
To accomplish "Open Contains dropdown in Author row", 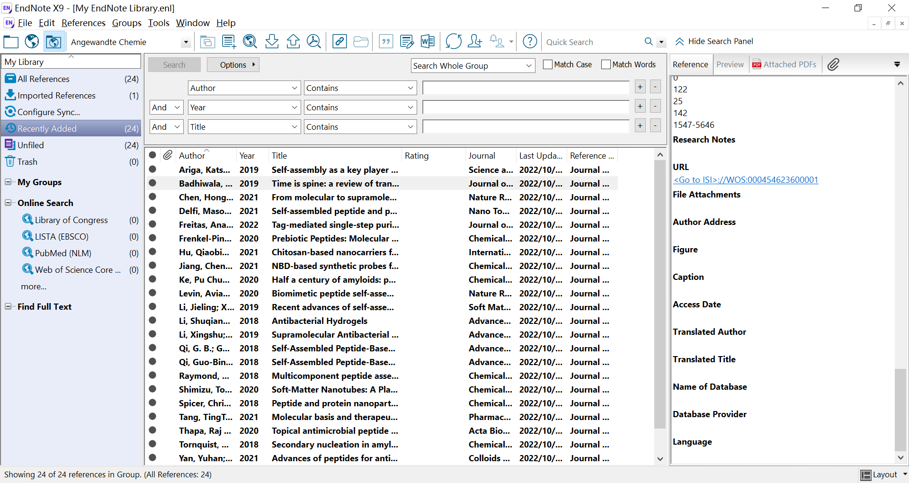I will click(x=360, y=88).
